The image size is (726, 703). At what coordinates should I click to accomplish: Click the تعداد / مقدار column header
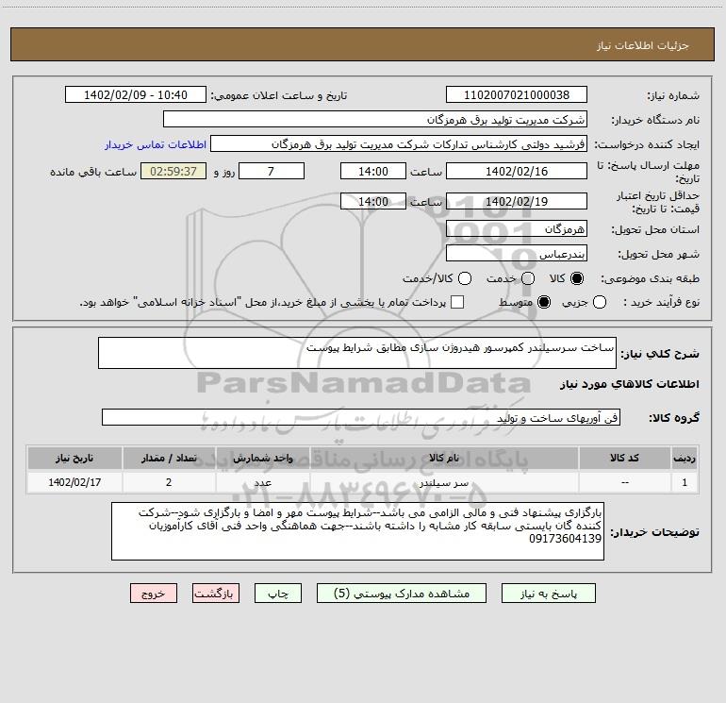(169, 458)
